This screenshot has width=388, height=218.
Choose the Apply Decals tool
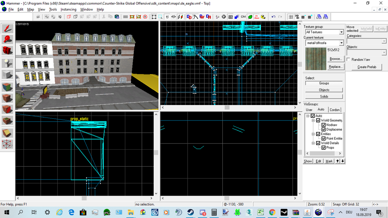click(x=8, y=109)
